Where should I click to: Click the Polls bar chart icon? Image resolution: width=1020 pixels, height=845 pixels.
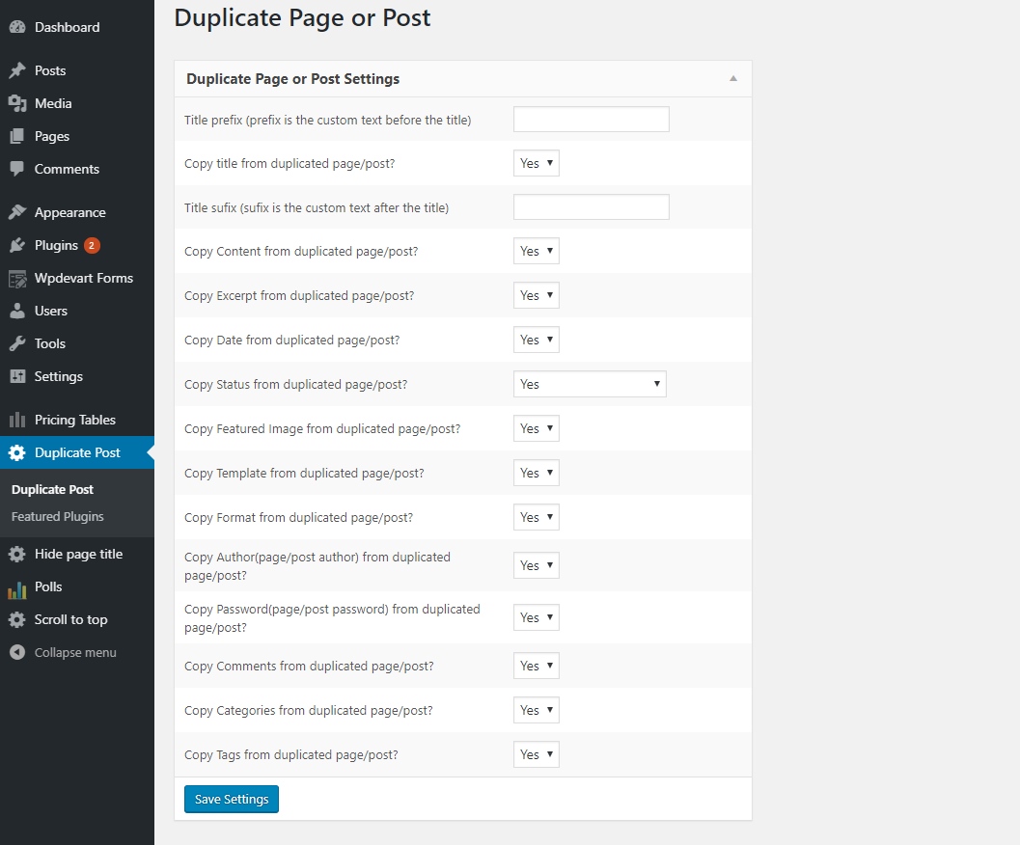click(16, 587)
